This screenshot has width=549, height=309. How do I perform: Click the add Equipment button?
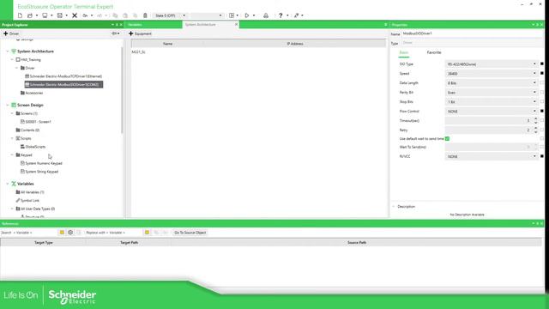140,33
